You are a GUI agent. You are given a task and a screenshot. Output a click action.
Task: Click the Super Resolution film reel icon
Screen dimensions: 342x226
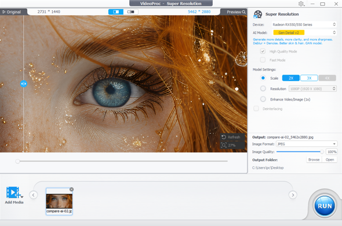pyautogui.click(x=257, y=14)
